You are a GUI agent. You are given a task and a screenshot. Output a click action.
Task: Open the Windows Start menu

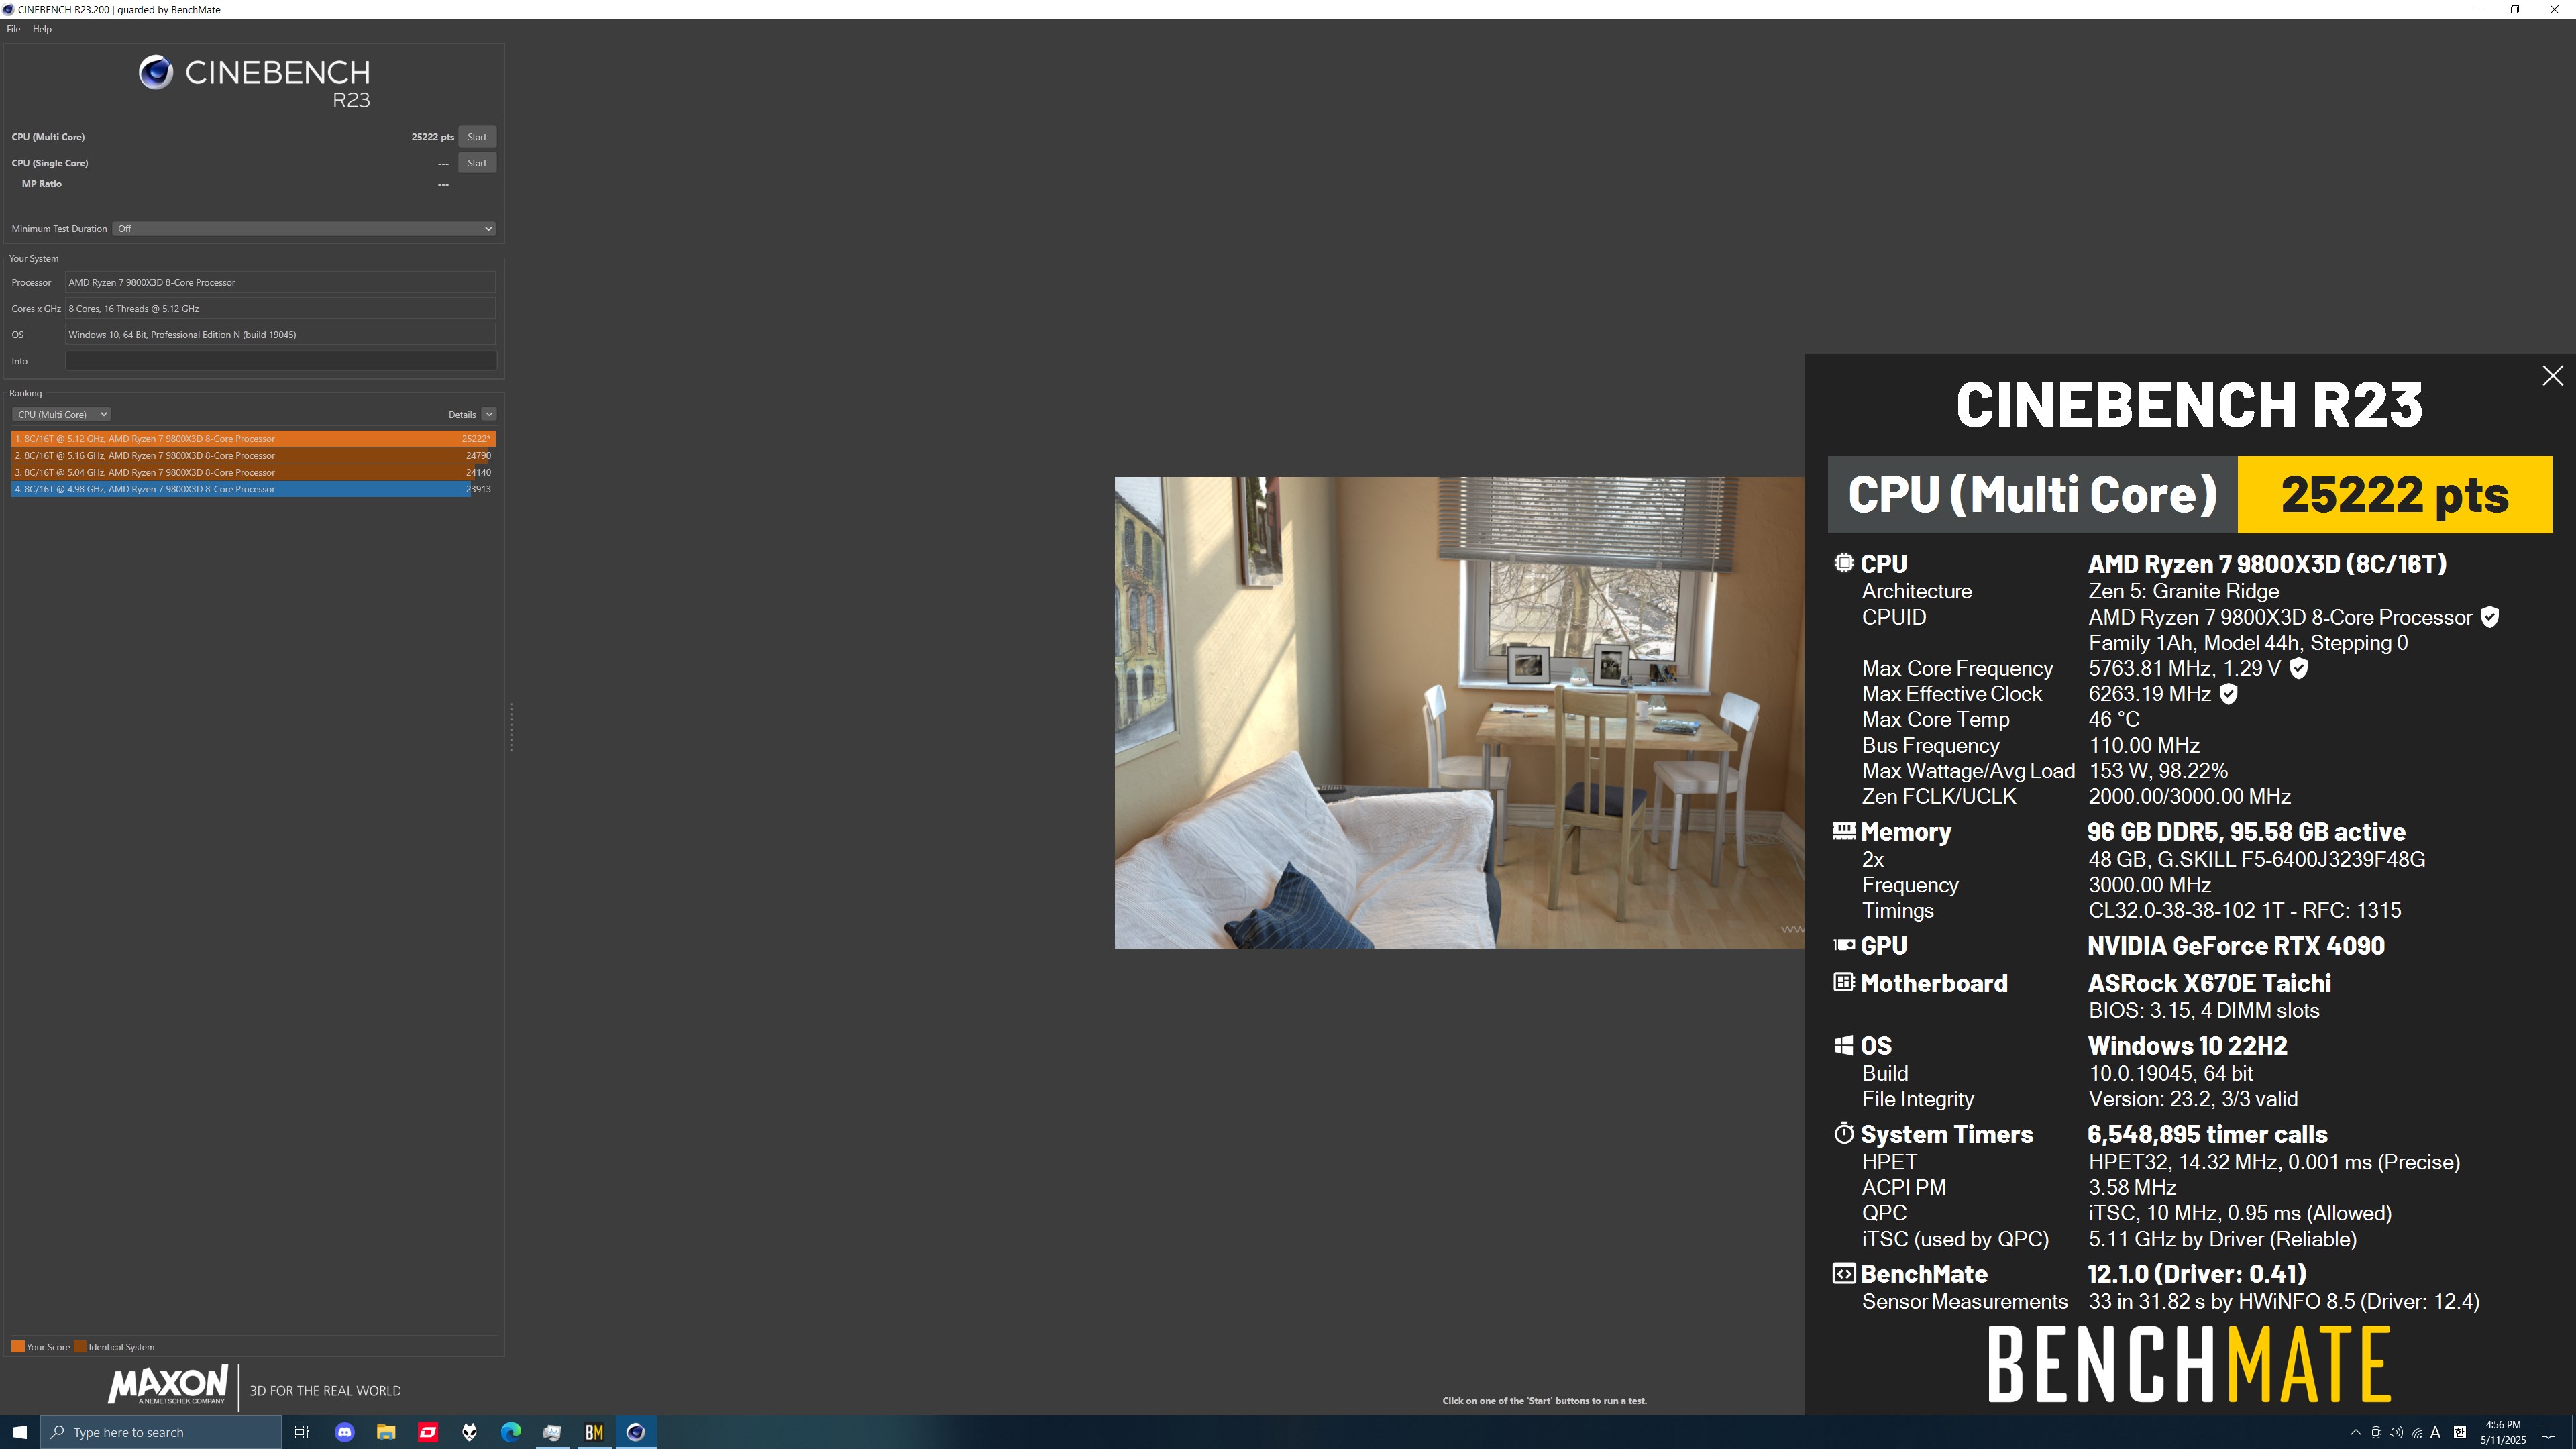pos(20,1432)
